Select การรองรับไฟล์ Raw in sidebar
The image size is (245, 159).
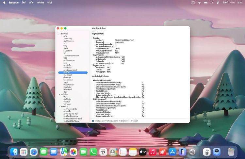pyautogui.click(x=71, y=114)
